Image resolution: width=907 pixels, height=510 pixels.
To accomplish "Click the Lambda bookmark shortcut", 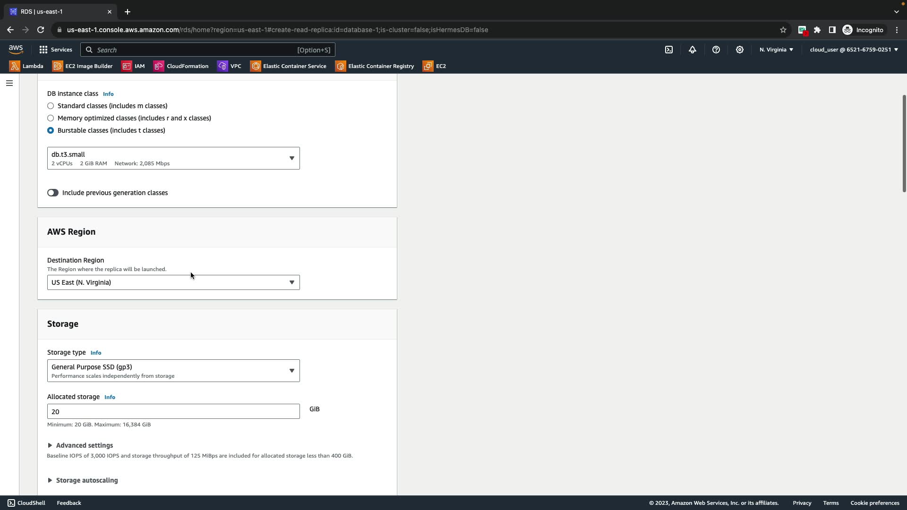I will tap(26, 66).
